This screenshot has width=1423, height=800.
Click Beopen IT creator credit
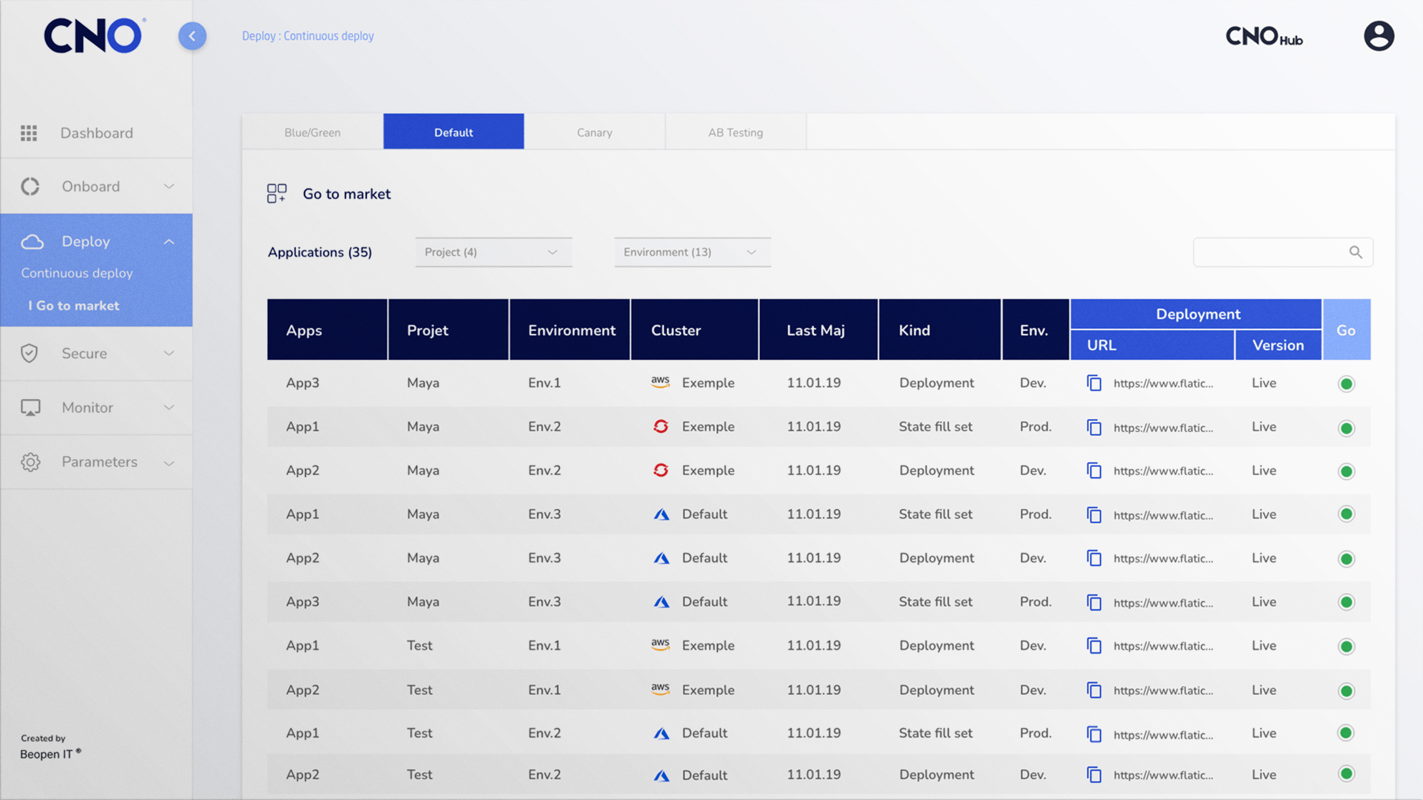pos(50,753)
